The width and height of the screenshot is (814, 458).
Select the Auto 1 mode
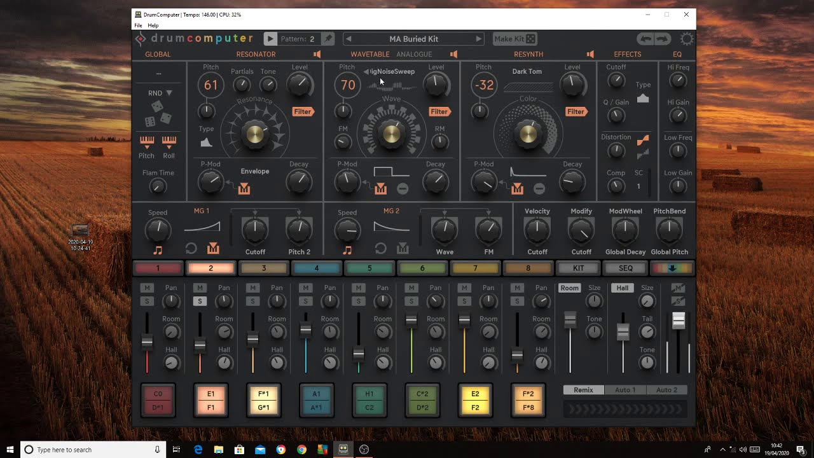(625, 390)
